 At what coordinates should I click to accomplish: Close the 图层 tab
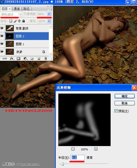(10, 9)
